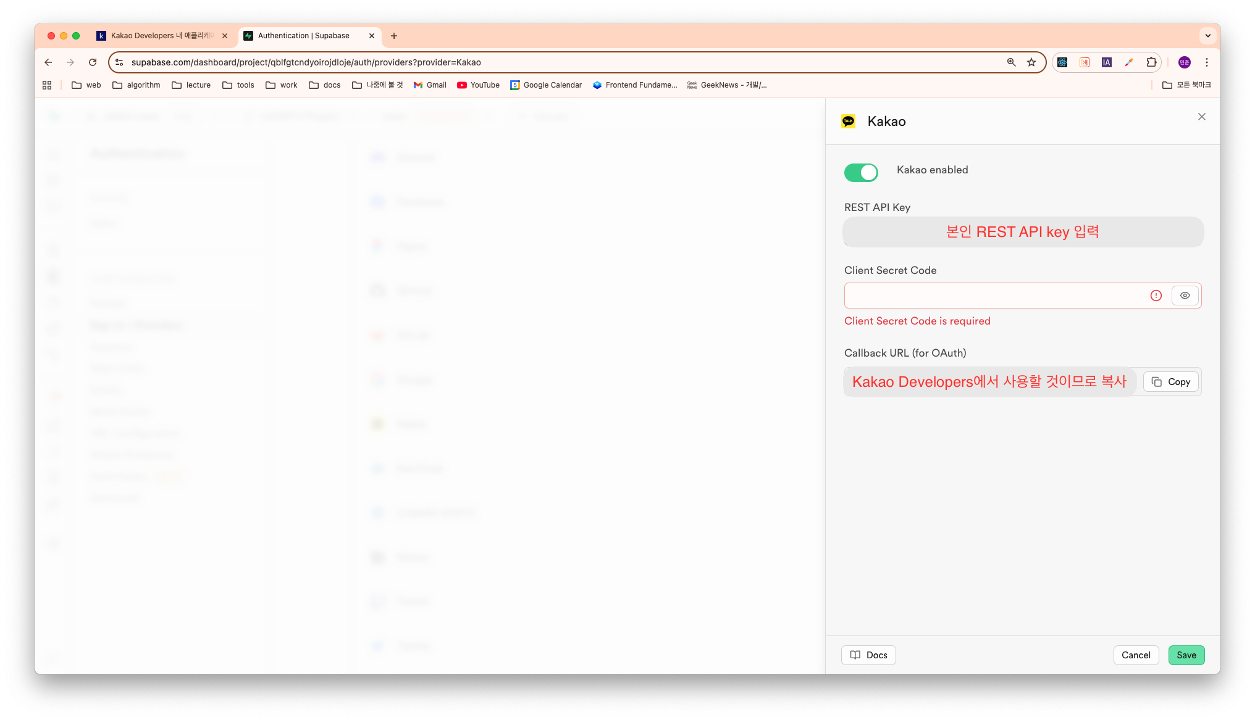
Task: Reload the current page
Action: click(x=93, y=62)
